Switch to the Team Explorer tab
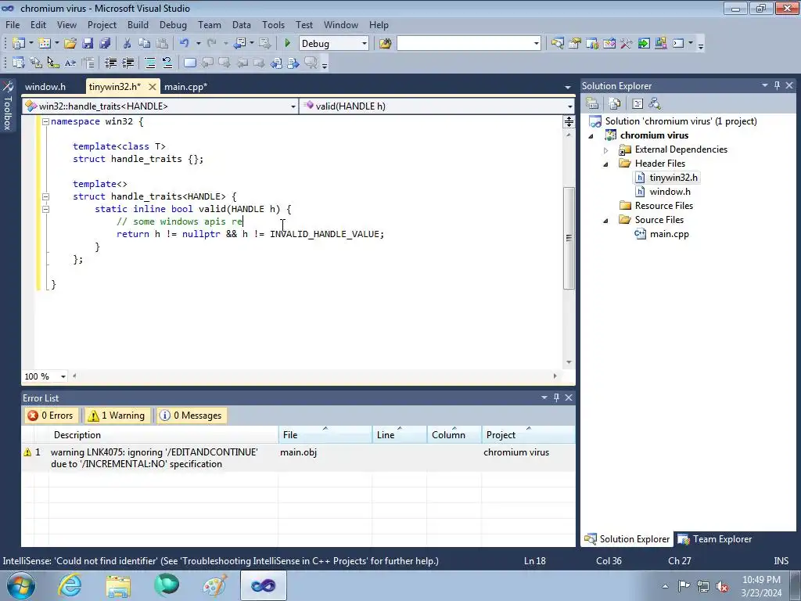Viewport: 801px width, 601px height. coord(716,539)
